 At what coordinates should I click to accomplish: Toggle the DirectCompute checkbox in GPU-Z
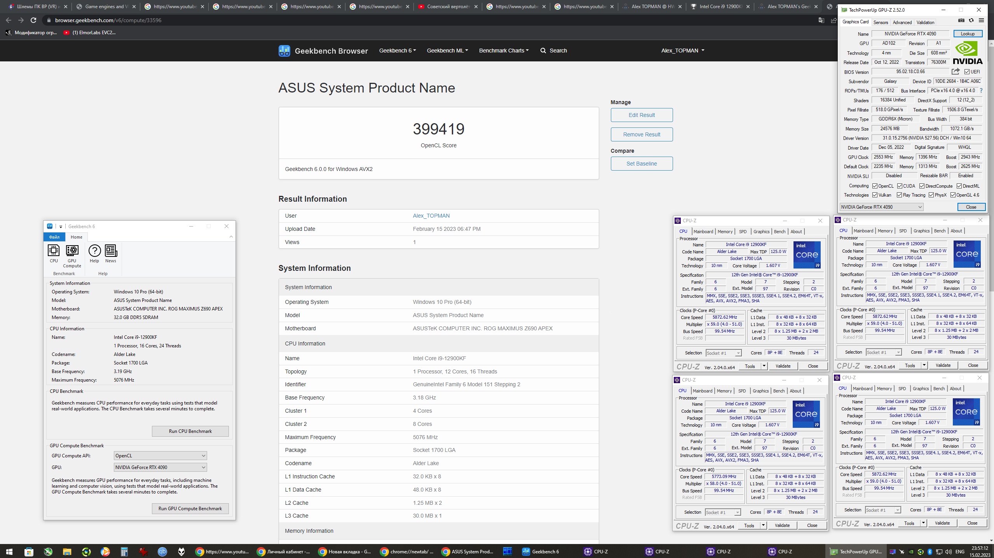tap(922, 186)
